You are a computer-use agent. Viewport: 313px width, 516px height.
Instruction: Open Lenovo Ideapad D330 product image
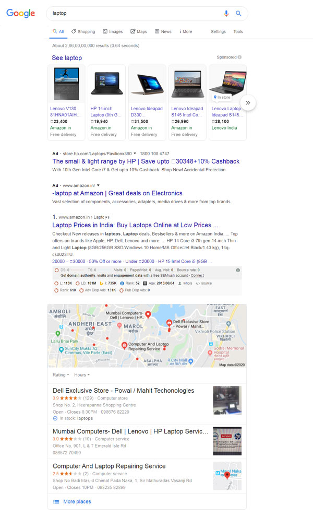(x=147, y=84)
